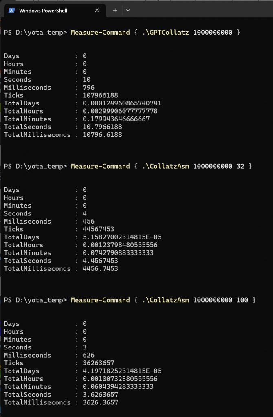Click the TotalDays value 5.15827002314815E-05
This screenshot has height=417, width=273.
[122, 237]
